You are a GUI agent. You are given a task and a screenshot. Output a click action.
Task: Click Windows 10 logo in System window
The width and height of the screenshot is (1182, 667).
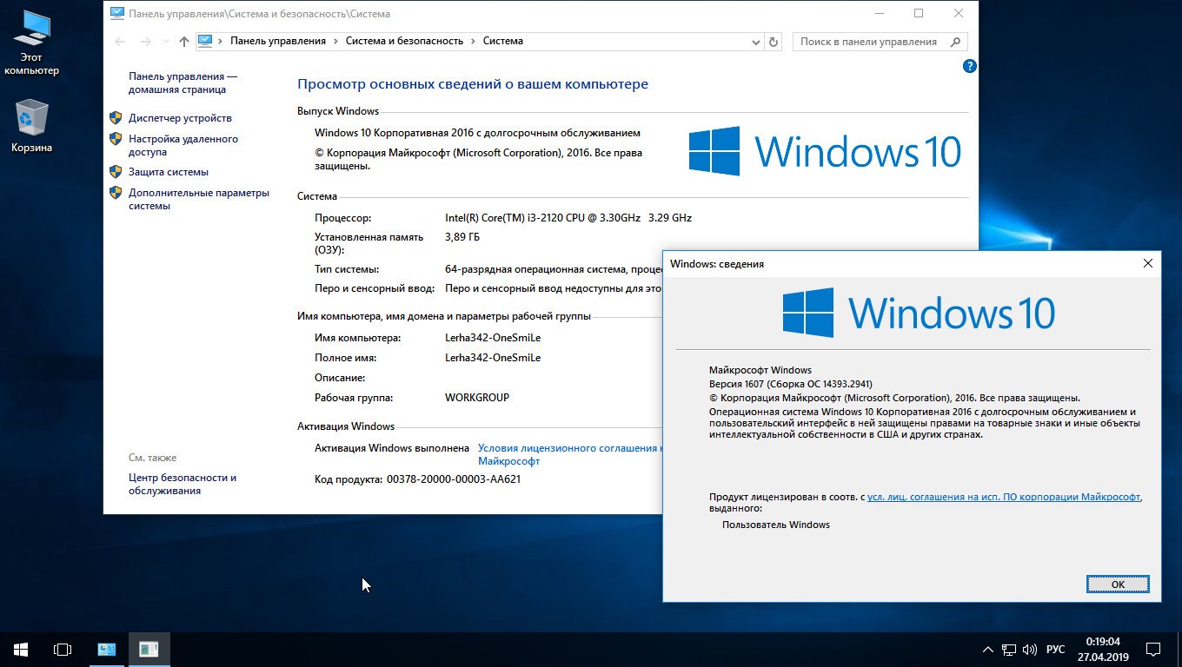pos(825,151)
